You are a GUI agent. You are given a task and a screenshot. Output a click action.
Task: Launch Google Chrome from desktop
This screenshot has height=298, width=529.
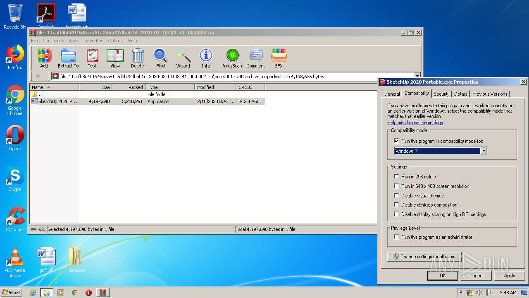[15, 100]
